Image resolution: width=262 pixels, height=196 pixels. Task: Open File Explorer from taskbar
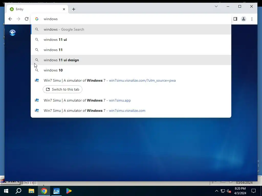coord(31,191)
